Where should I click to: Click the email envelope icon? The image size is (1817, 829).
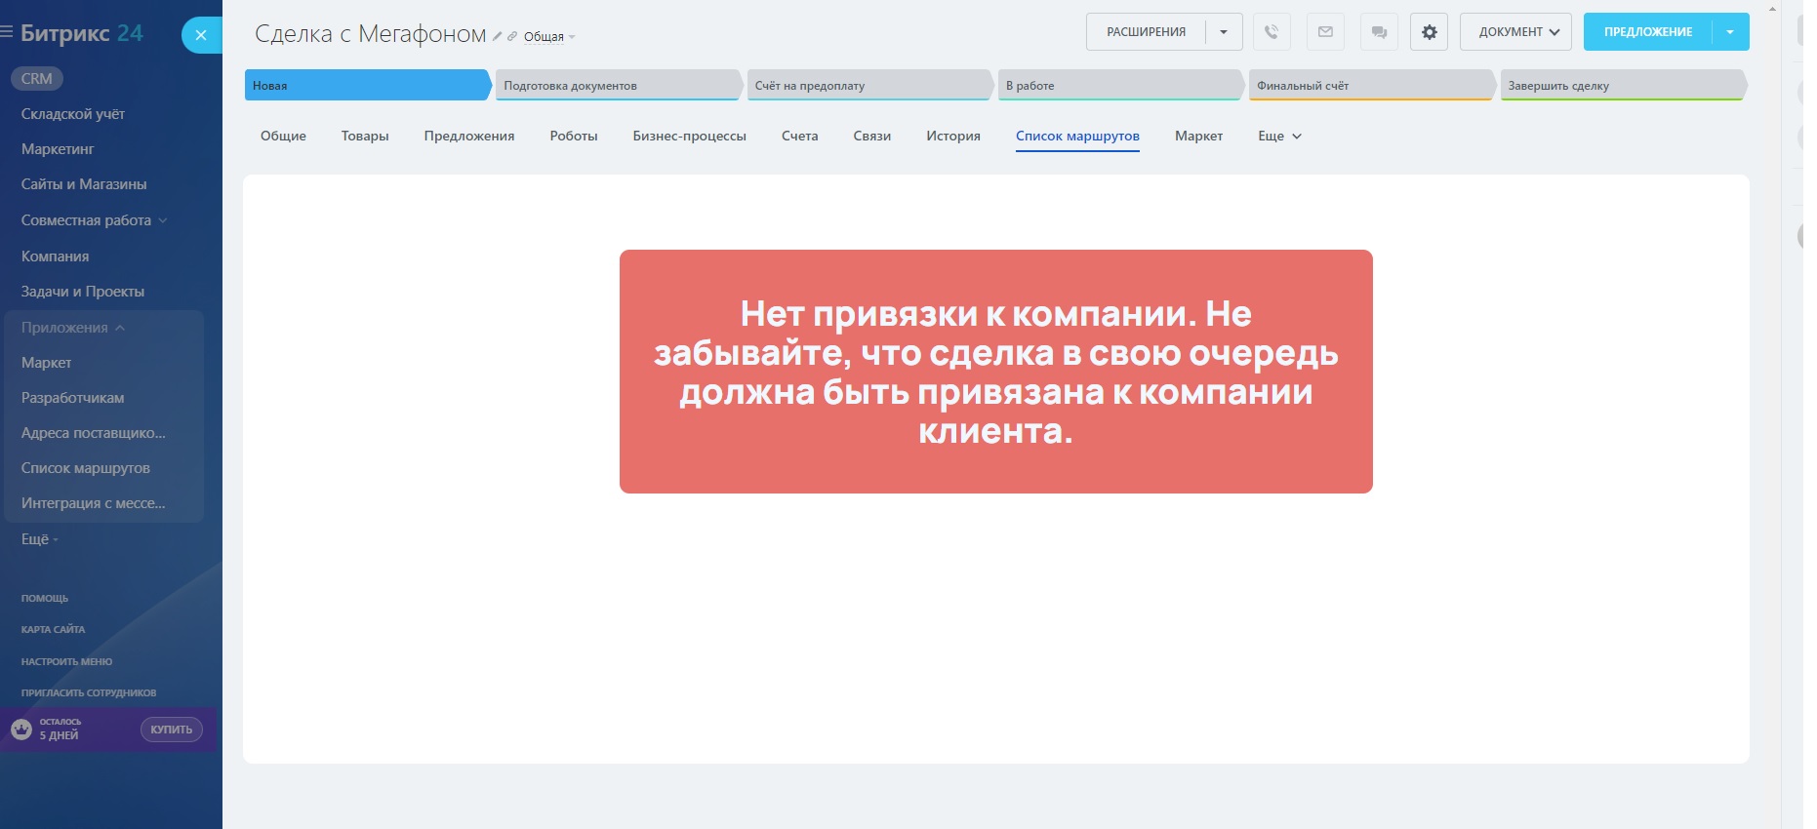pyautogui.click(x=1325, y=32)
